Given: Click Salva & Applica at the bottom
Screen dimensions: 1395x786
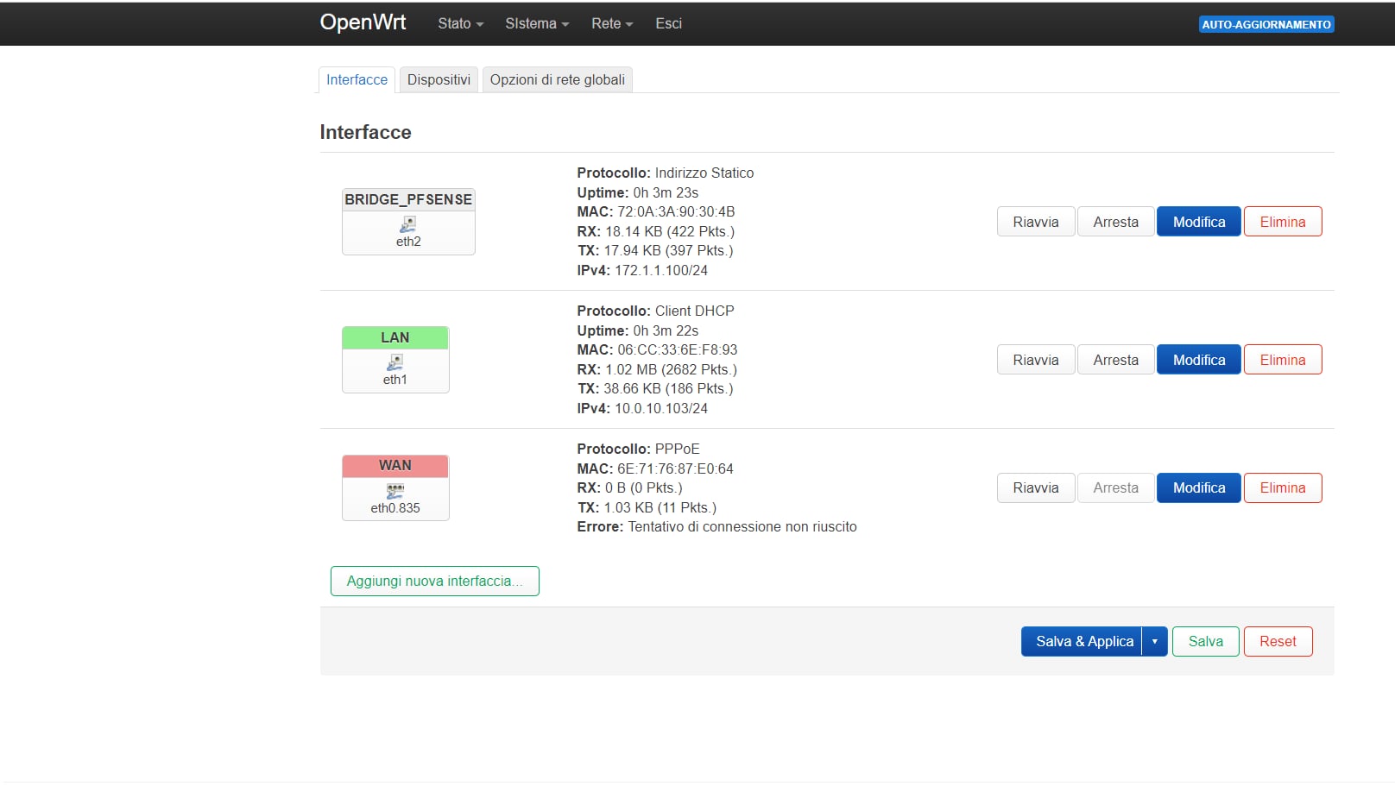Looking at the screenshot, I should coord(1083,641).
